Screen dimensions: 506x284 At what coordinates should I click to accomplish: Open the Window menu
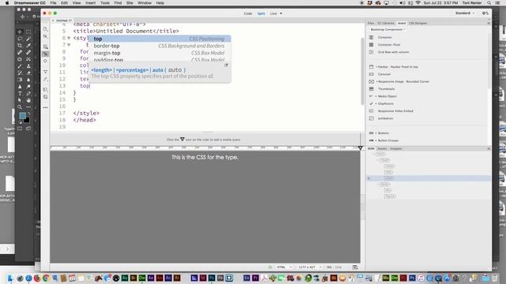(145, 3)
